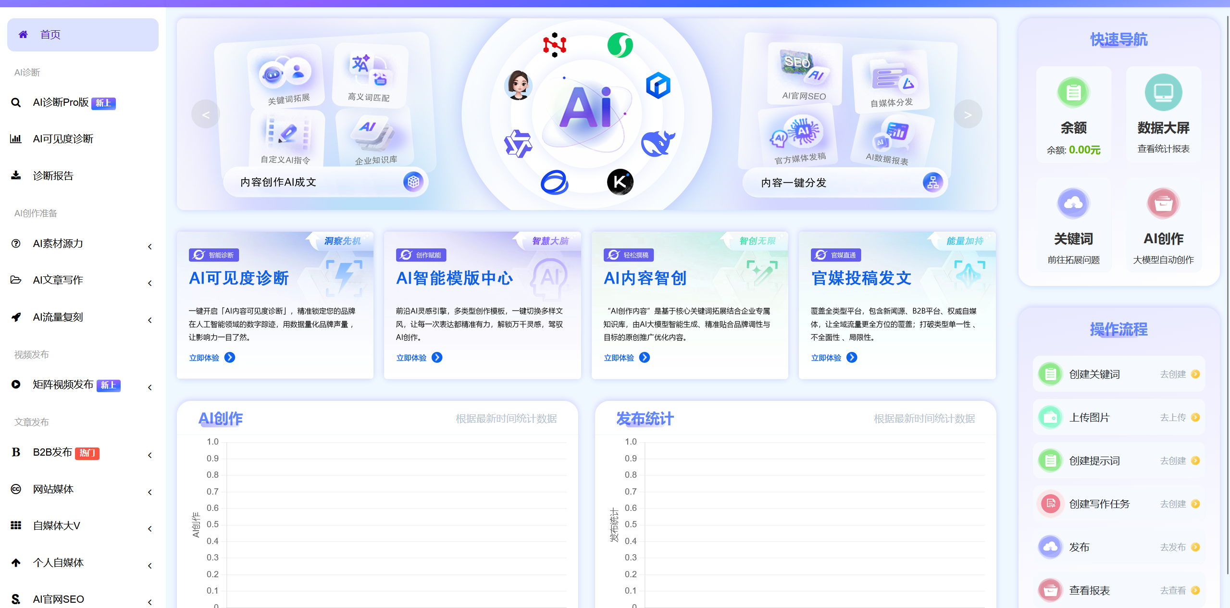Click 立即体验 under AI智能模版中心

pyautogui.click(x=419, y=358)
